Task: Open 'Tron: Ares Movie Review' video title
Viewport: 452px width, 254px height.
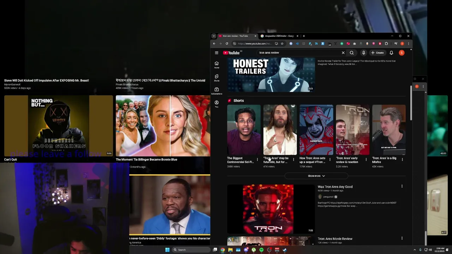Action: pos(335,239)
